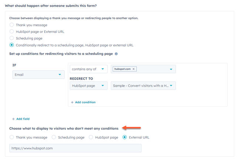Click the plus icon next to Add field

click(13, 119)
